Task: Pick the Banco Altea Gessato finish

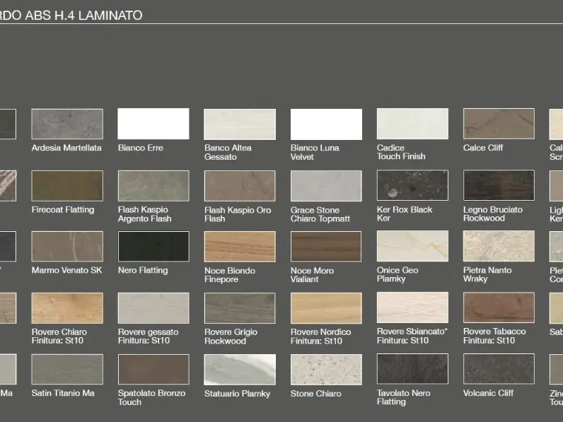Action: (x=240, y=124)
